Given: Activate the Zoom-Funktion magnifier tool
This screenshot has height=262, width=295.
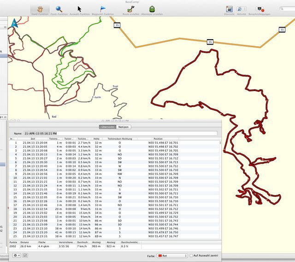Looking at the screenshot, I should 59,9.
